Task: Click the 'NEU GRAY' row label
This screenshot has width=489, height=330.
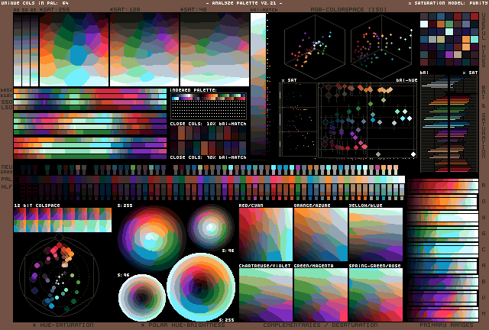Action: tap(7, 169)
